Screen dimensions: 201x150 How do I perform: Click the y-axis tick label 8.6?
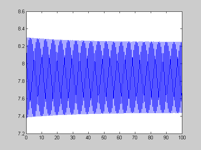[21, 11]
